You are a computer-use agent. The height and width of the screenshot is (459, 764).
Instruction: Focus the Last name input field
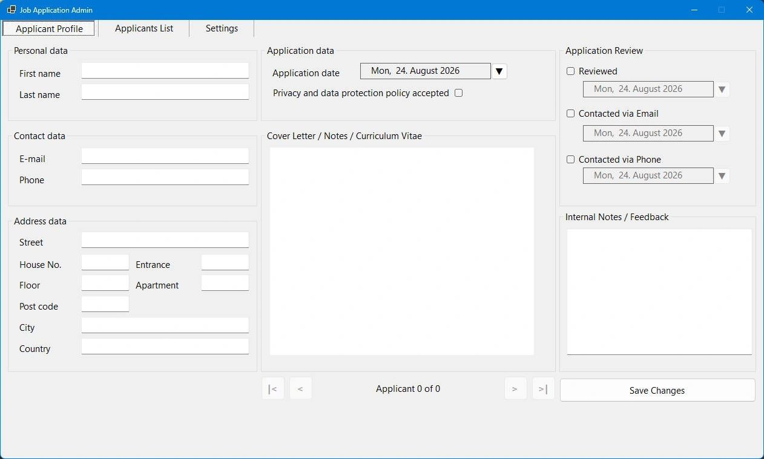(165, 92)
